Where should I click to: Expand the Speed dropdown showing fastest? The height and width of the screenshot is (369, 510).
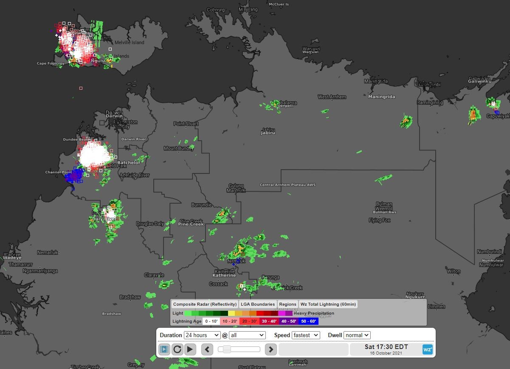(x=306, y=335)
